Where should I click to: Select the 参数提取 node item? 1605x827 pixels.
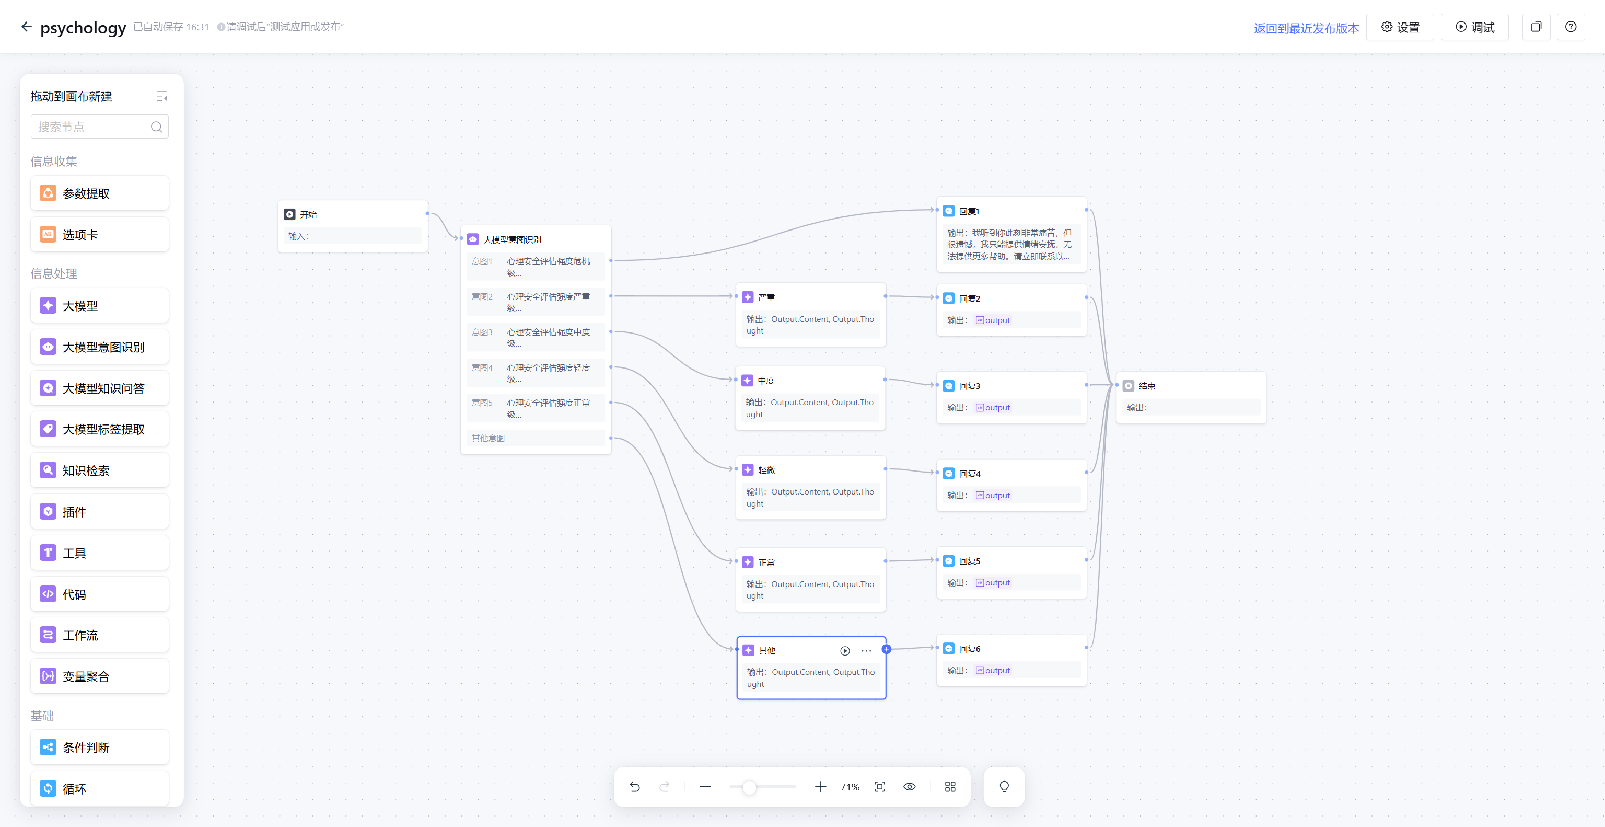click(100, 193)
